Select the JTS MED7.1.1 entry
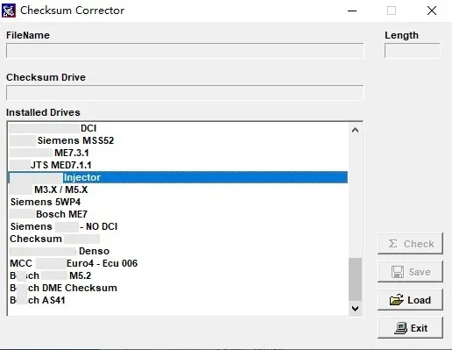The width and height of the screenshot is (452, 350). point(178,165)
